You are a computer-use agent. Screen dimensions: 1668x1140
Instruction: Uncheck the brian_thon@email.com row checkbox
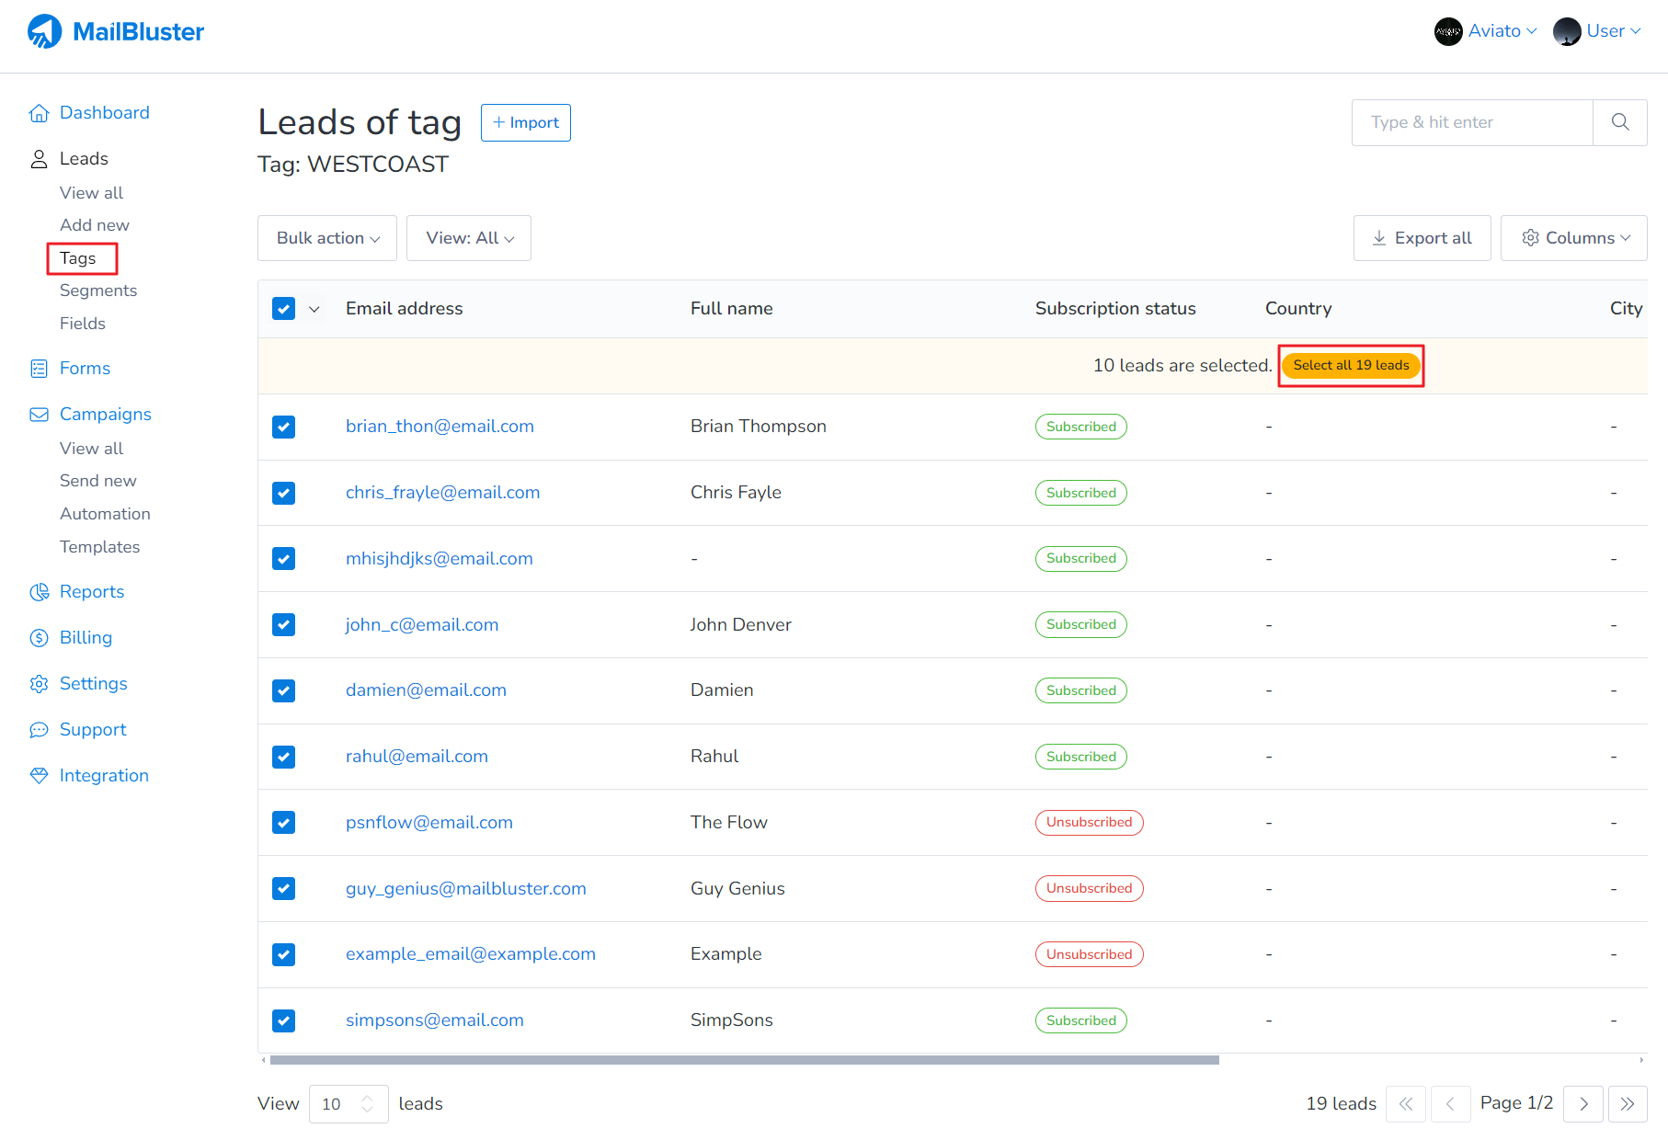(x=283, y=427)
